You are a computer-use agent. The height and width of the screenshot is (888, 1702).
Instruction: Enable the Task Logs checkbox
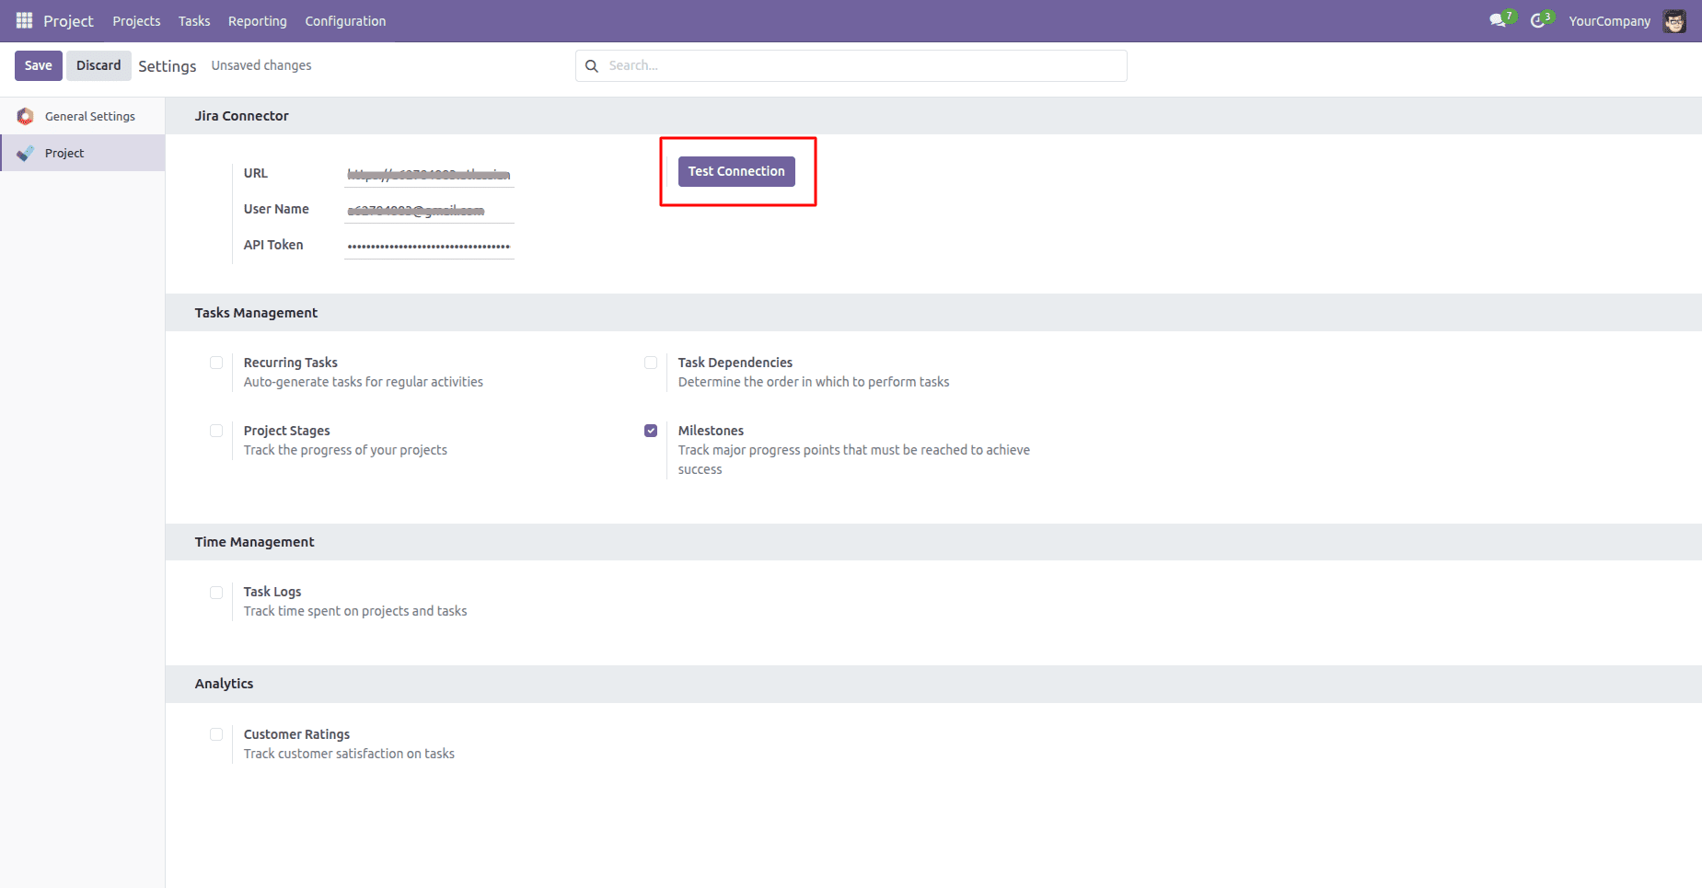click(x=216, y=593)
